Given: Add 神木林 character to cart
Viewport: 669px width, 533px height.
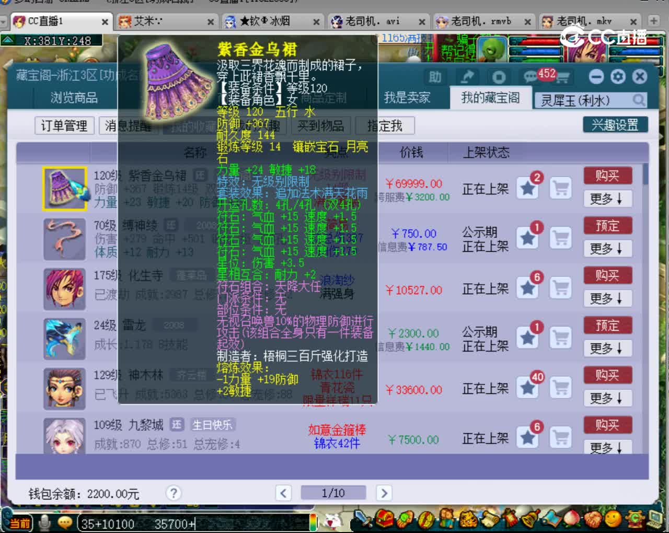Looking at the screenshot, I should coord(561,388).
